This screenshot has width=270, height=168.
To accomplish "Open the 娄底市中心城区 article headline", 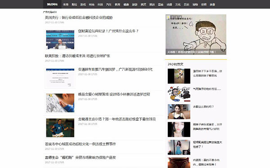I will (80, 144).
